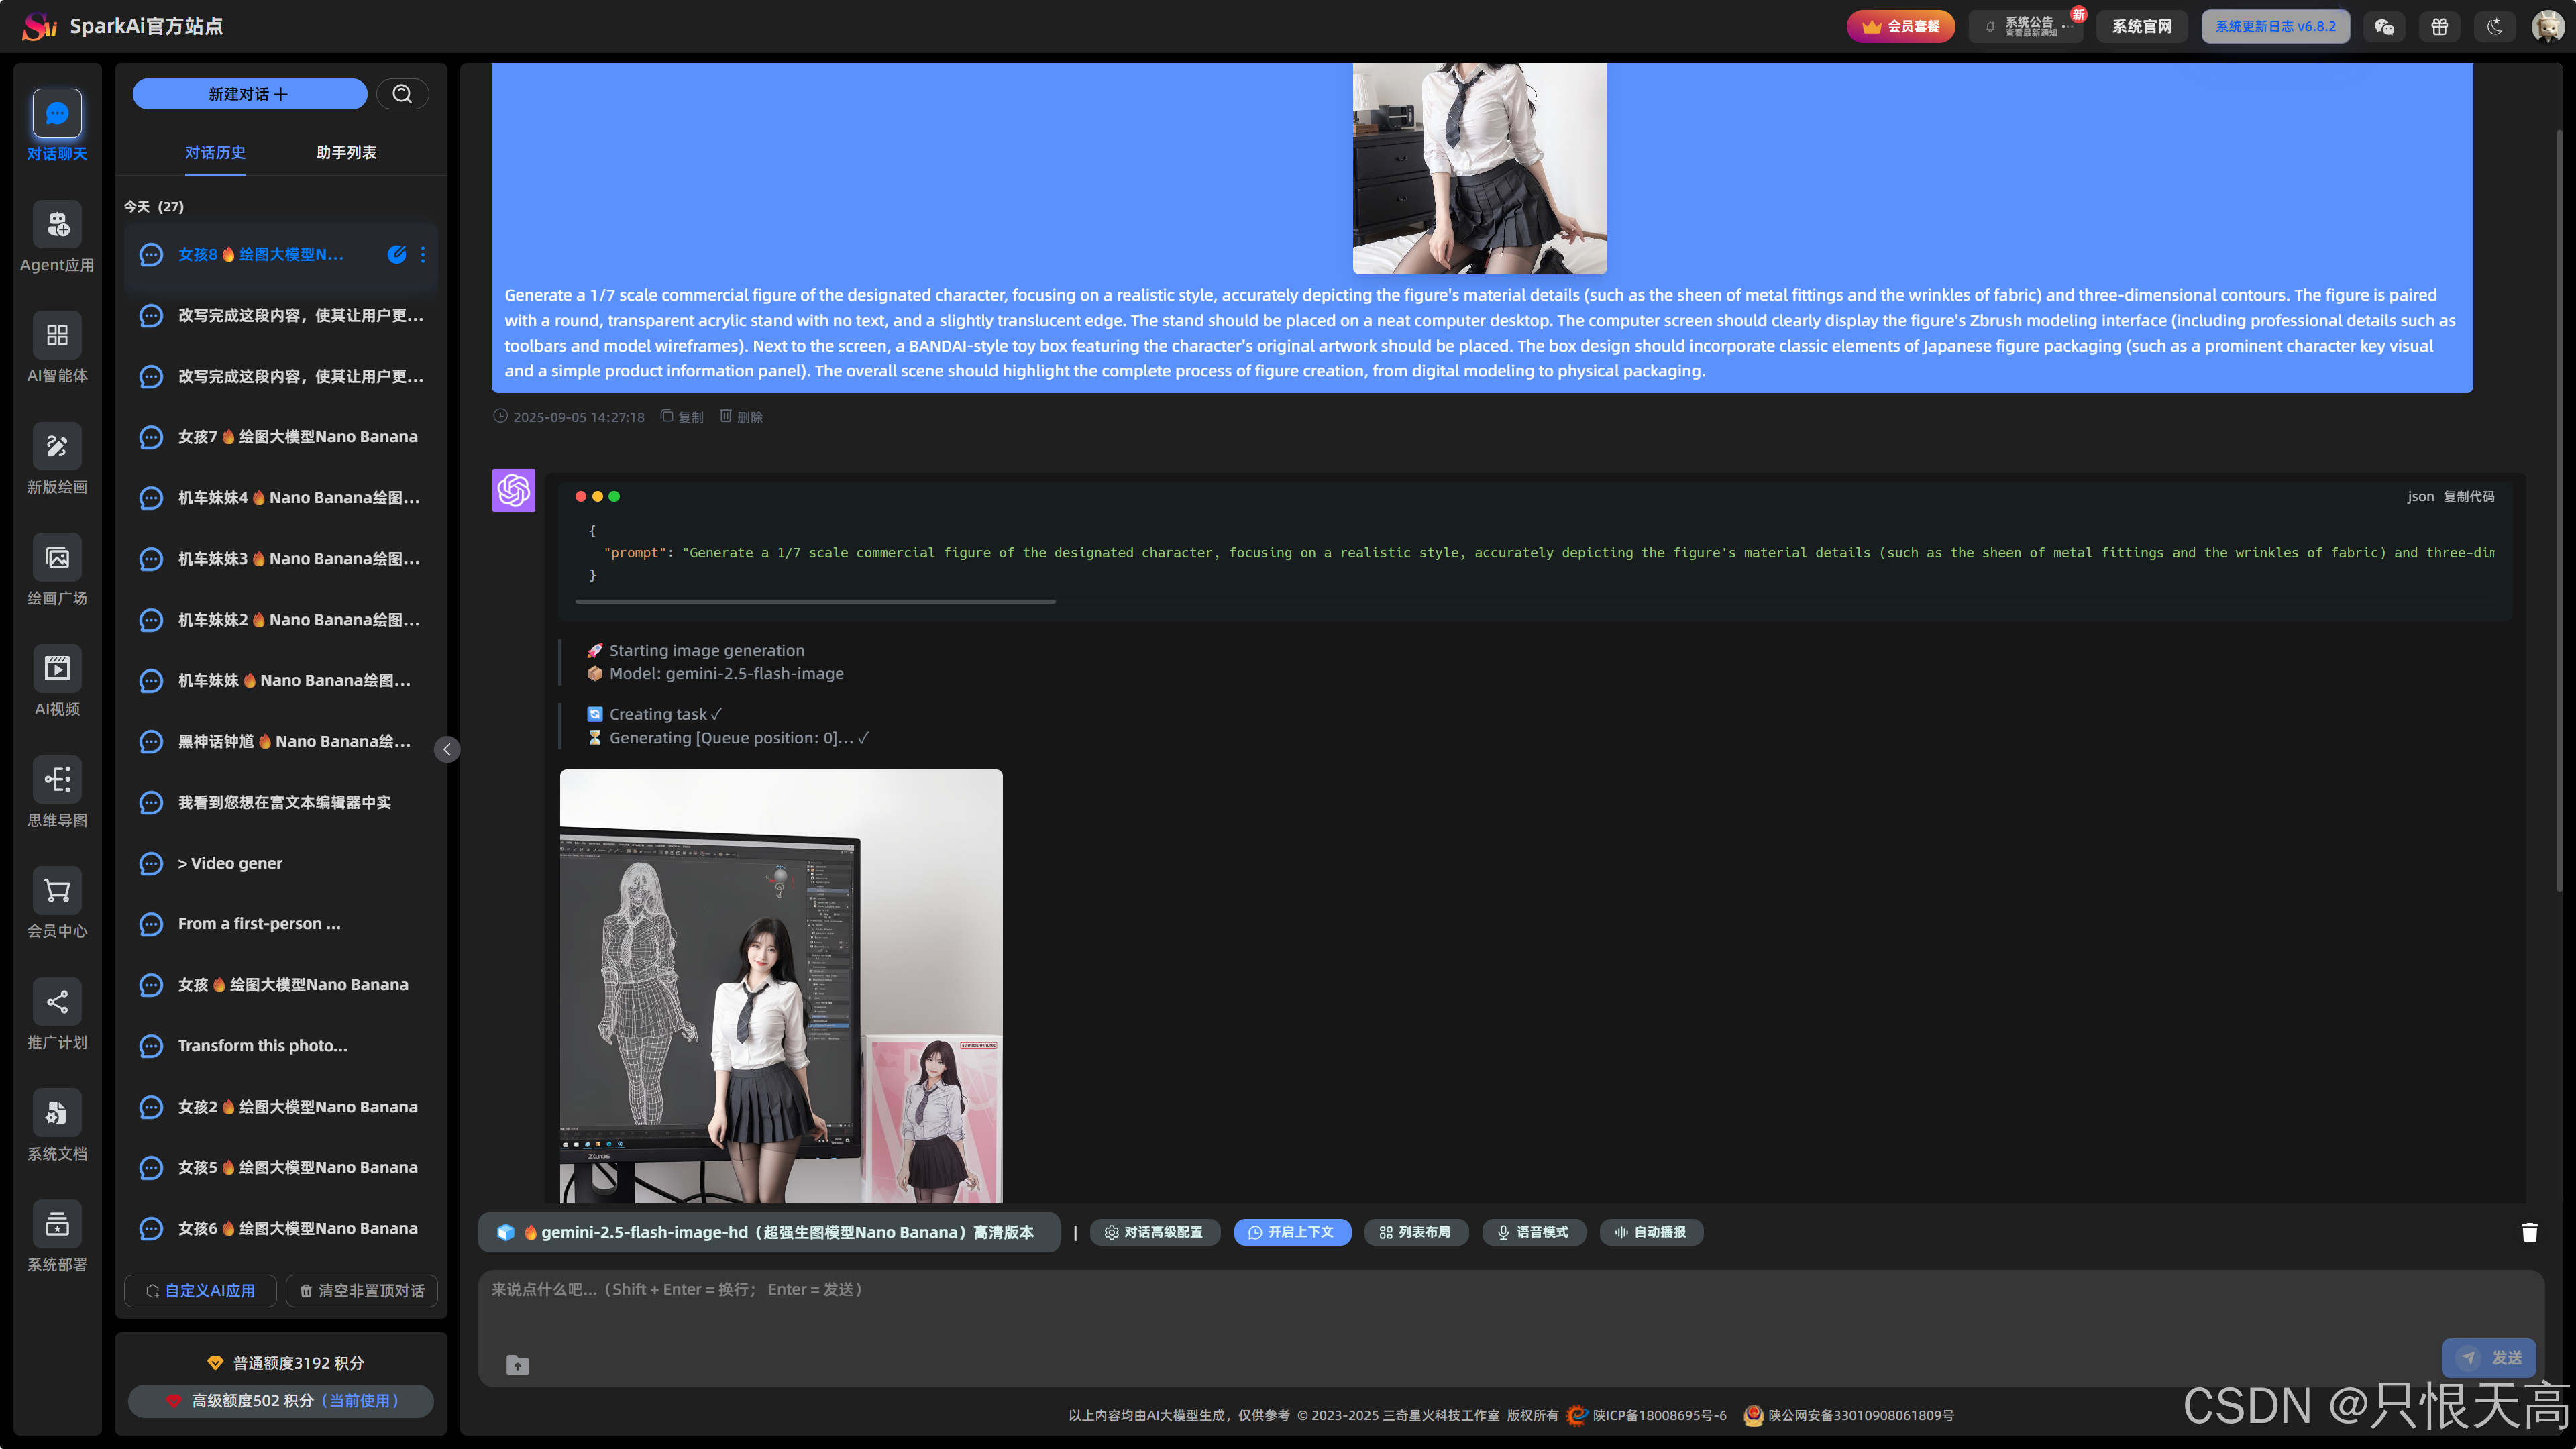The width and height of the screenshot is (2576, 1449).
Task: Open conversation 机车妹妹3 Nano Banana
Action: coord(281,559)
